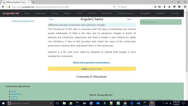Open Next: DataStructures link
This screenshot has width=188, height=106.
(92, 69)
